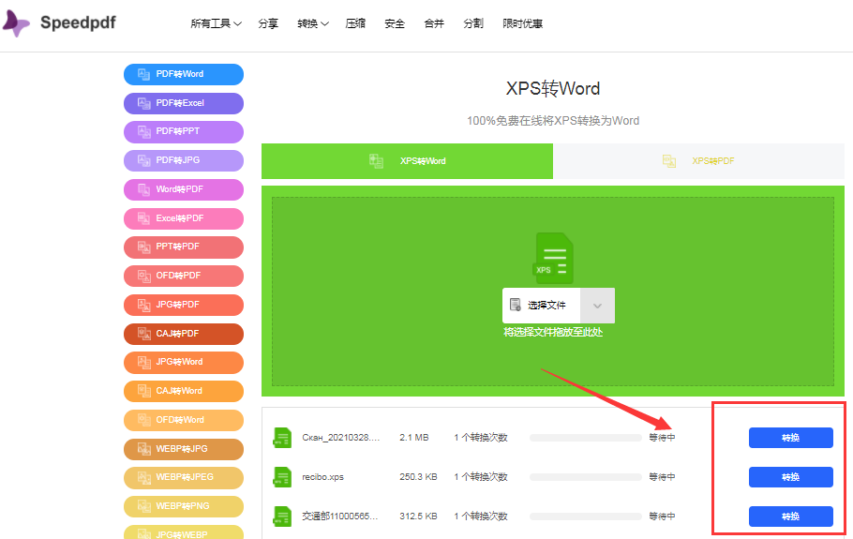Click the 选择文件 button
The width and height of the screenshot is (853, 539).
541,306
